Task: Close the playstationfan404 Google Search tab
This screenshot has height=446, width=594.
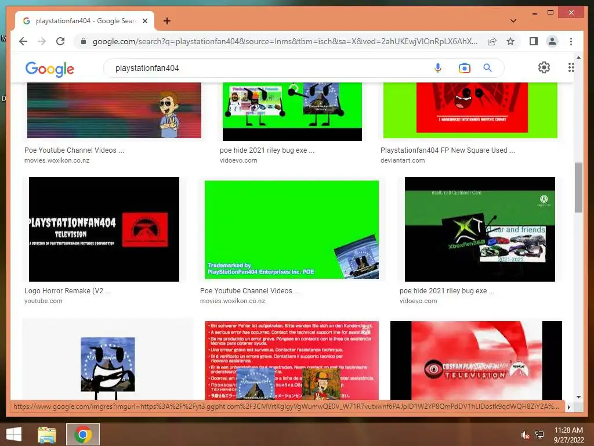Action: [x=144, y=21]
